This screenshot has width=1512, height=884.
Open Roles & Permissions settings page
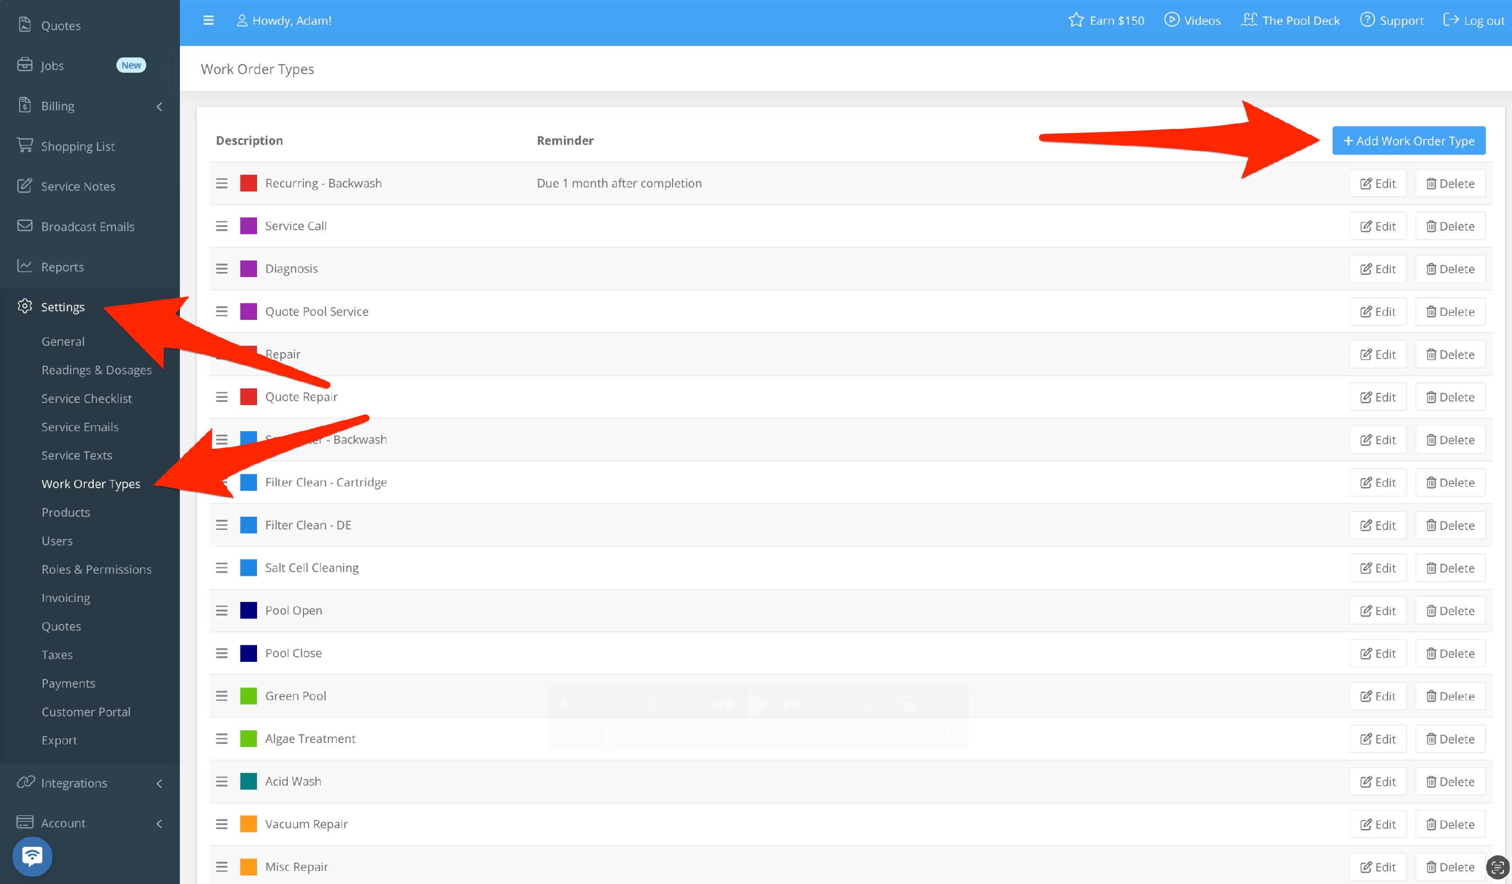[96, 569]
